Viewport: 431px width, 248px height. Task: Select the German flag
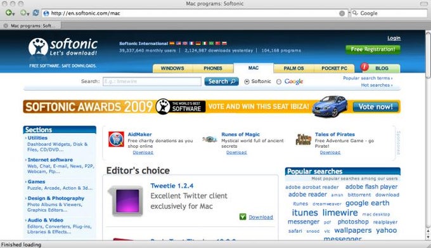coord(198,43)
